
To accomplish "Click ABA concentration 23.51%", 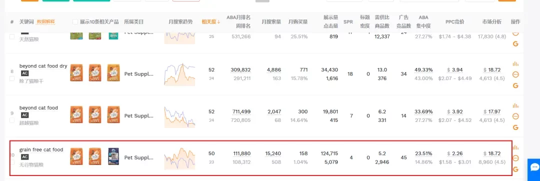I will pos(423,153).
